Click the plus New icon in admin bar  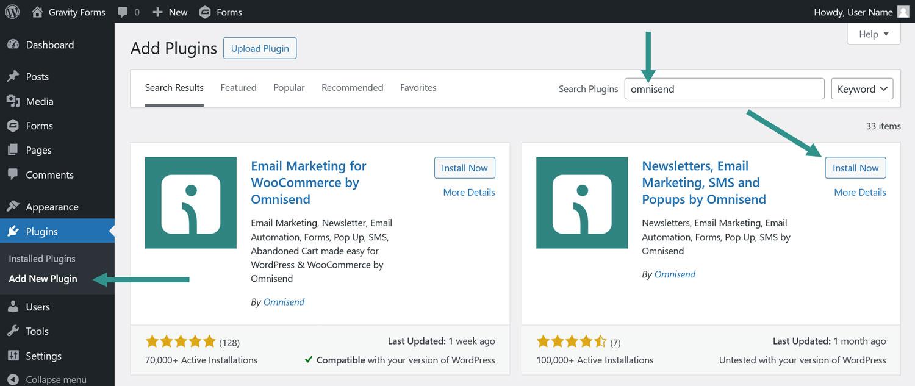point(157,12)
